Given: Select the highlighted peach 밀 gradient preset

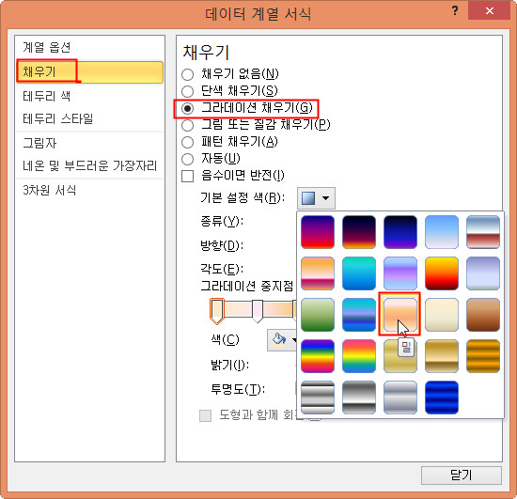Looking at the screenshot, I should [x=399, y=315].
